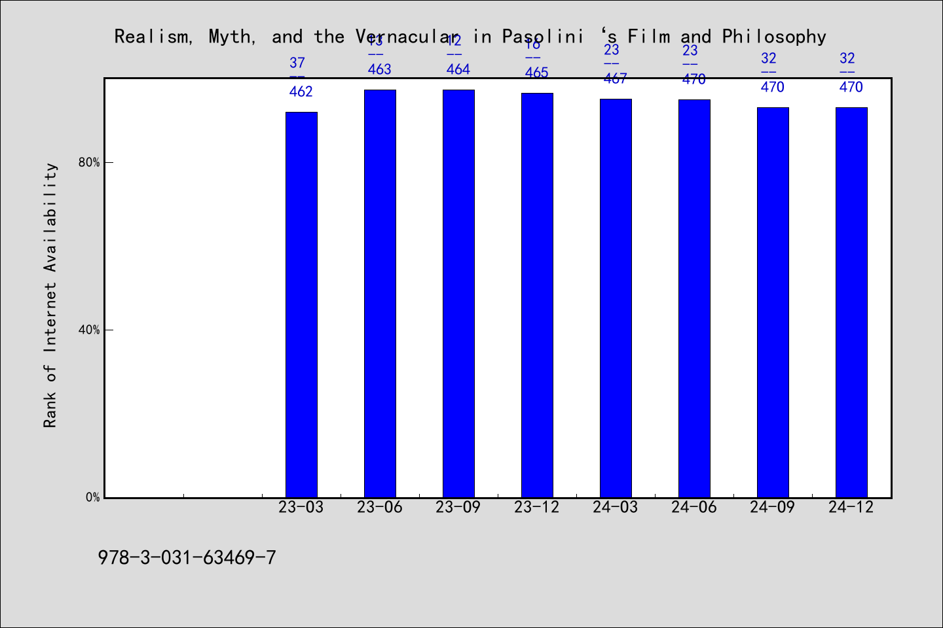Select the blue bar for 24-03
Viewport: 943px width, 628px height.
point(616,298)
